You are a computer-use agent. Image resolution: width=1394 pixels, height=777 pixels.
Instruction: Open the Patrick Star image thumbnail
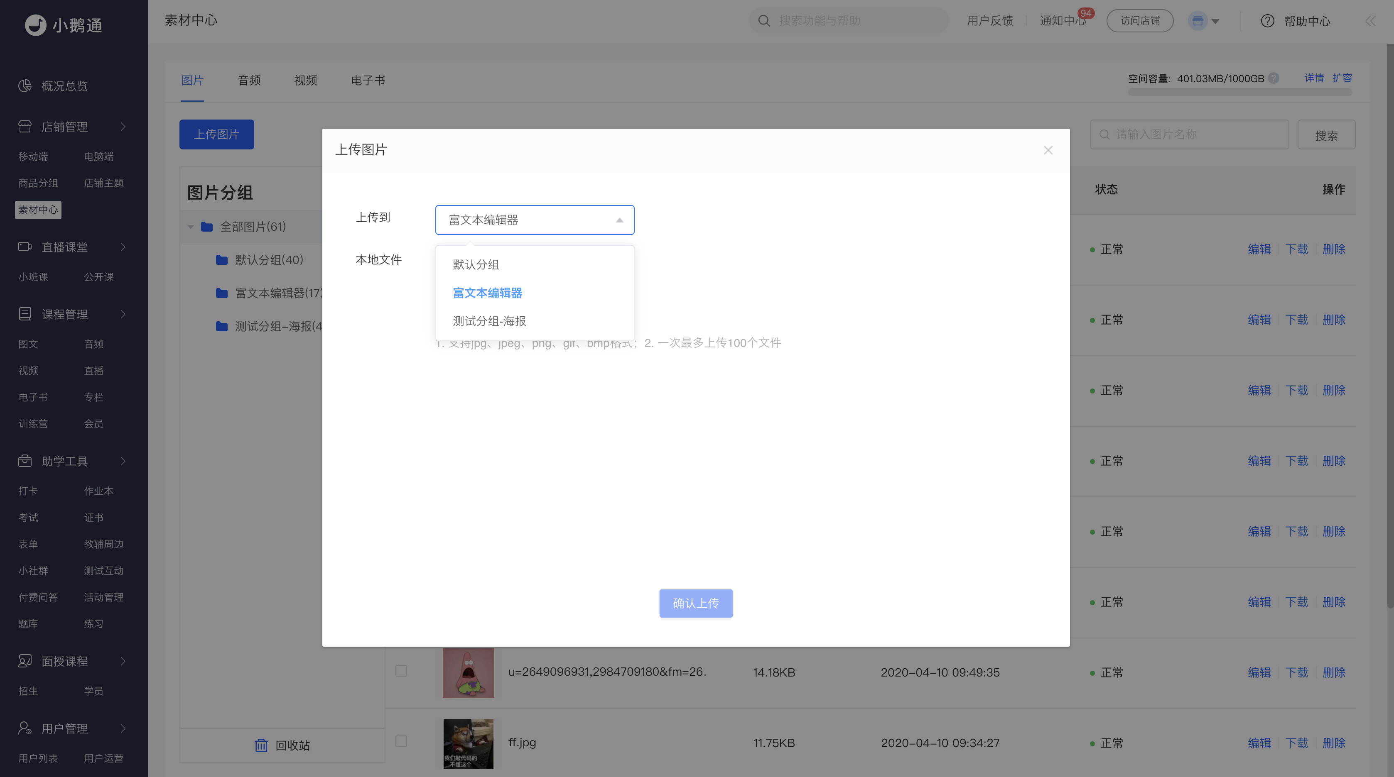pos(469,673)
